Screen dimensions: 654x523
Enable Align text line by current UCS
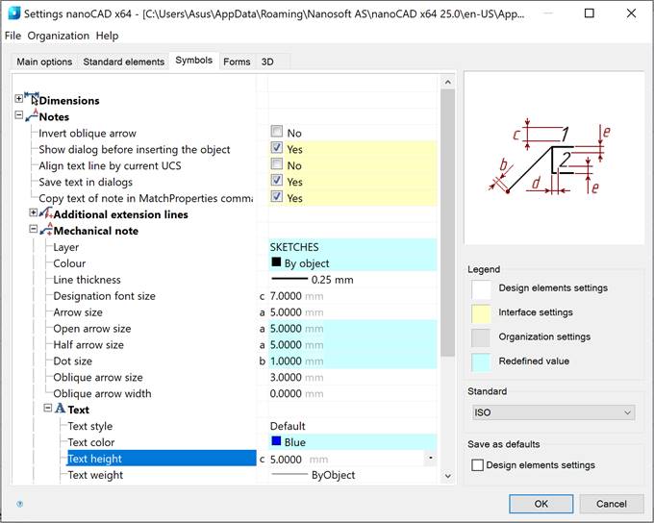click(277, 163)
